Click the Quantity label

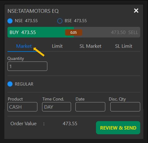(16, 58)
